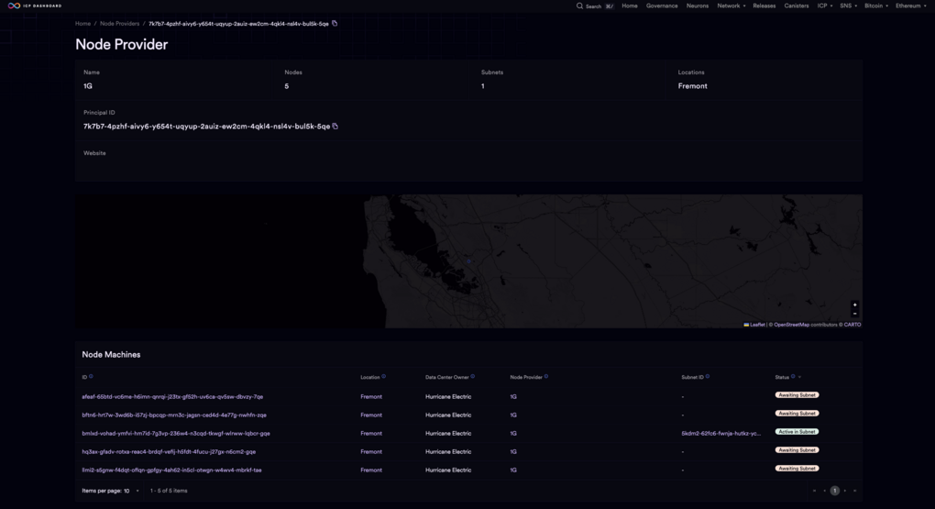Click info icon beside Data Center Owner
The width and height of the screenshot is (935, 509).
[473, 376]
